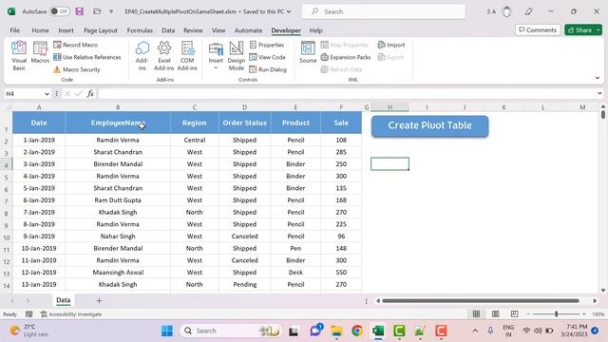The height and width of the screenshot is (342, 608).
Task: Open Excel Add-ins manager
Action: tap(164, 56)
